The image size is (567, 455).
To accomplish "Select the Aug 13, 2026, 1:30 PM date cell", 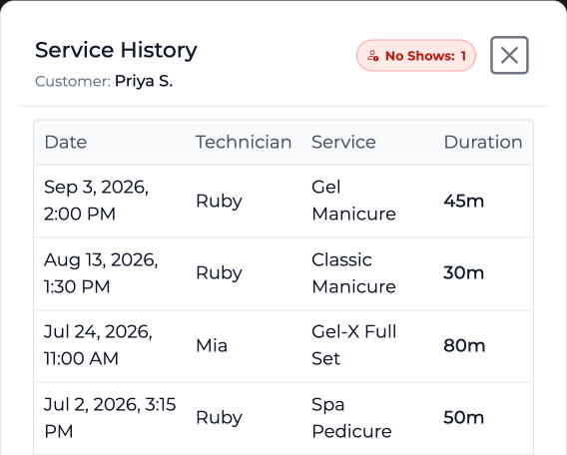I will [101, 273].
